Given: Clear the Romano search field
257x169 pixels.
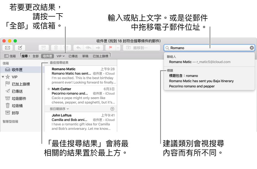Looking at the screenshot, I should point(251,47).
